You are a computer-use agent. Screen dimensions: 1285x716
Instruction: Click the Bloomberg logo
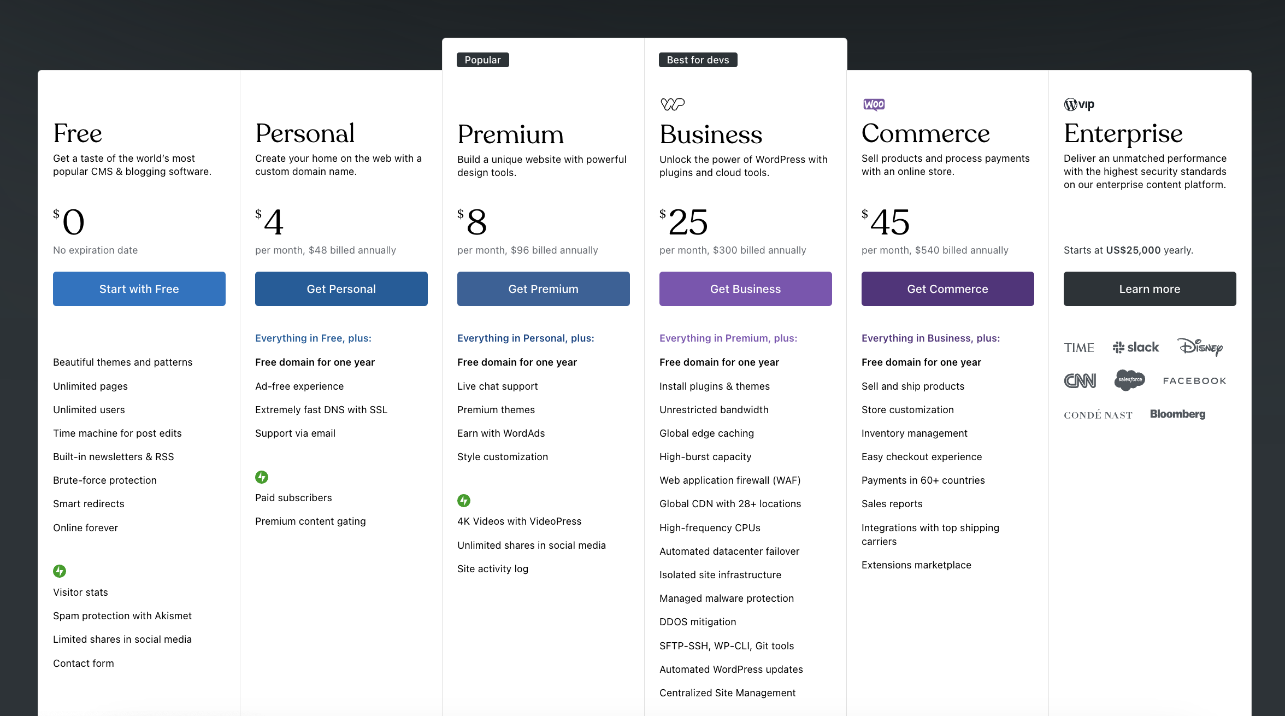point(1177,414)
